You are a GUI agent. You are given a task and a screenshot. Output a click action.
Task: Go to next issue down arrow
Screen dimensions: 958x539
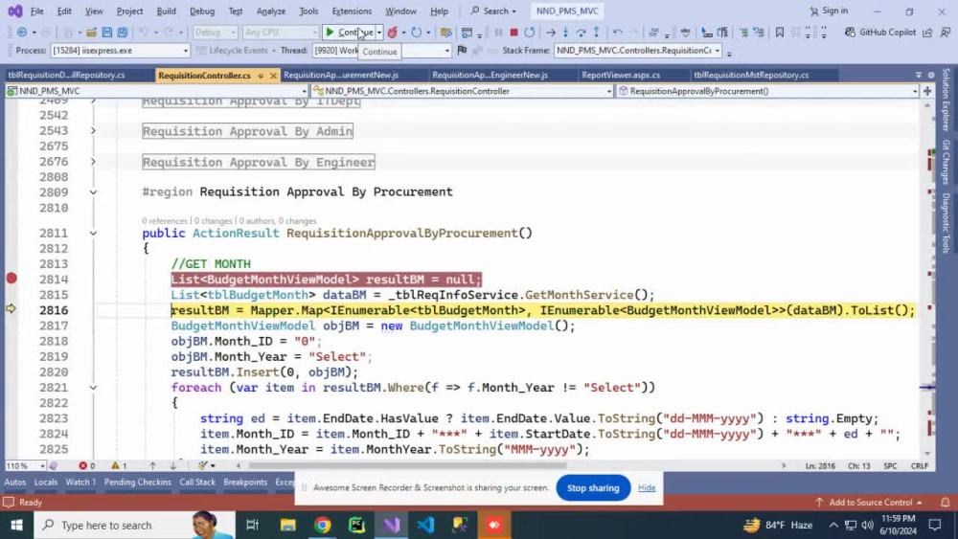click(172, 465)
